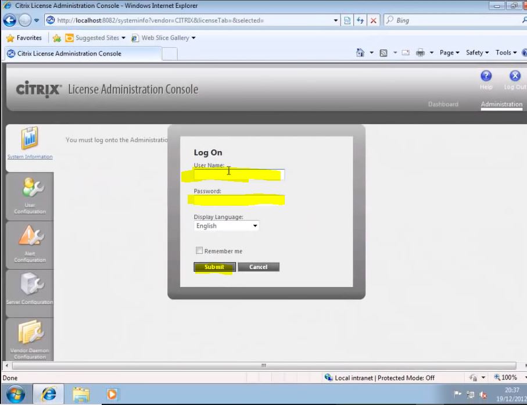527x405 pixels.
Task: Go back with the browser Back arrow
Action: tap(10, 20)
